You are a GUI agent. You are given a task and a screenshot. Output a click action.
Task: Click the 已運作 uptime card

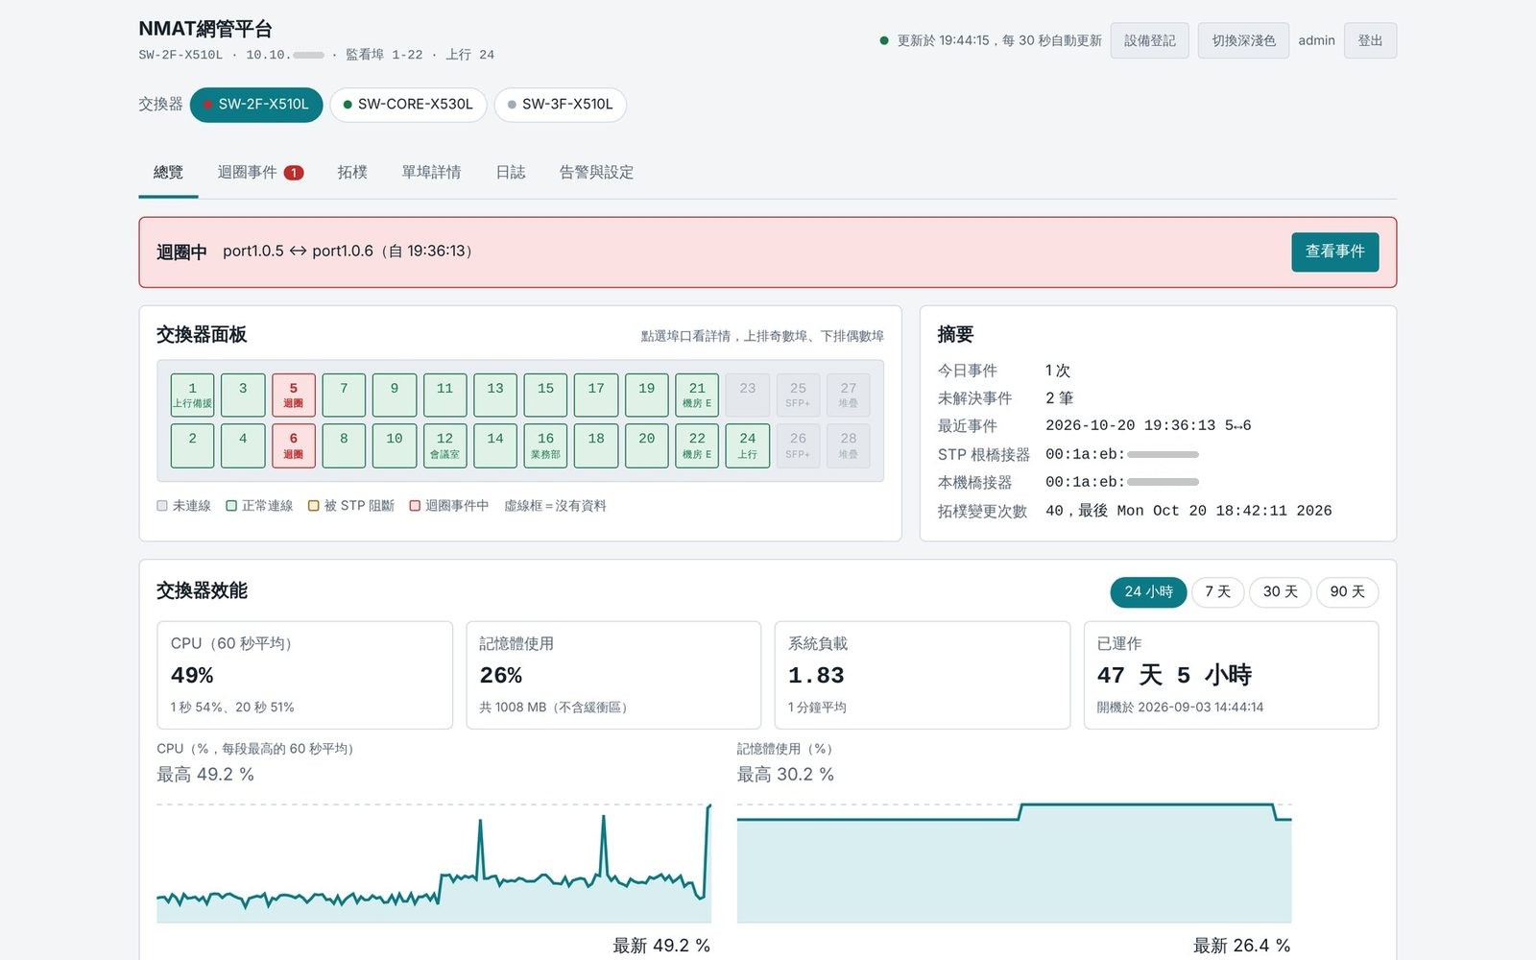[x=1231, y=675]
